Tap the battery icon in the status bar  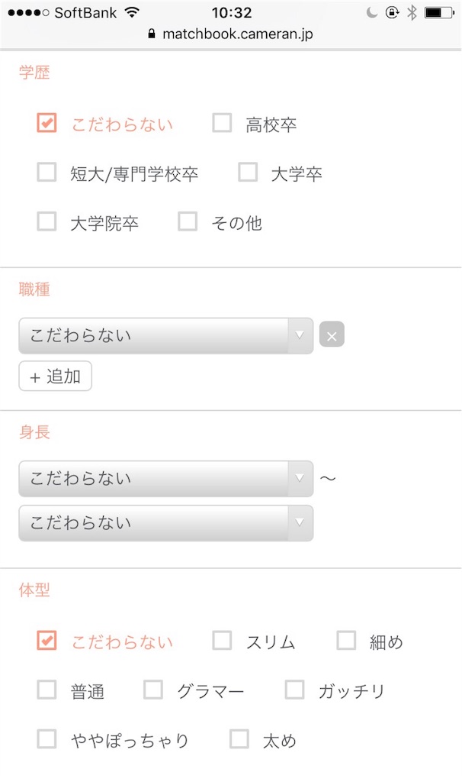point(439,12)
